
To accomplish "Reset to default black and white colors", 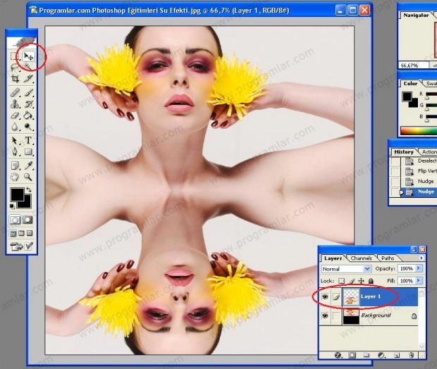I will tap(12, 206).
